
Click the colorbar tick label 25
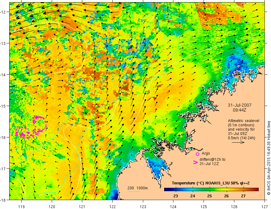(209, 196)
